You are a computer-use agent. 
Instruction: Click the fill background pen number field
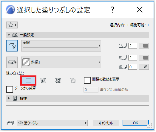tap(133, 67)
